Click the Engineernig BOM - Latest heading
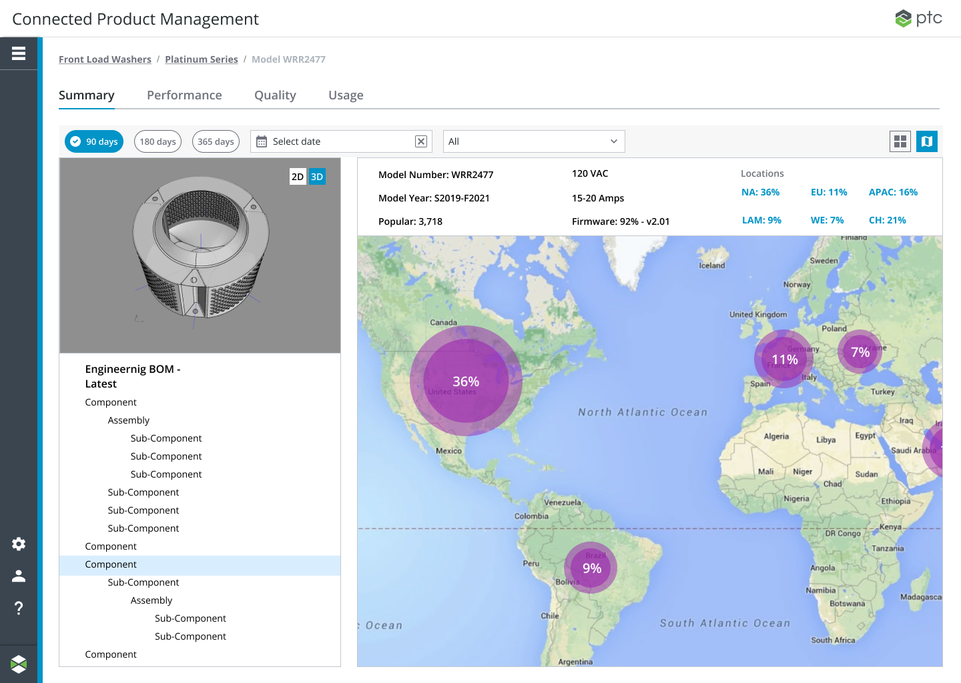The height and width of the screenshot is (683, 961). 133,376
